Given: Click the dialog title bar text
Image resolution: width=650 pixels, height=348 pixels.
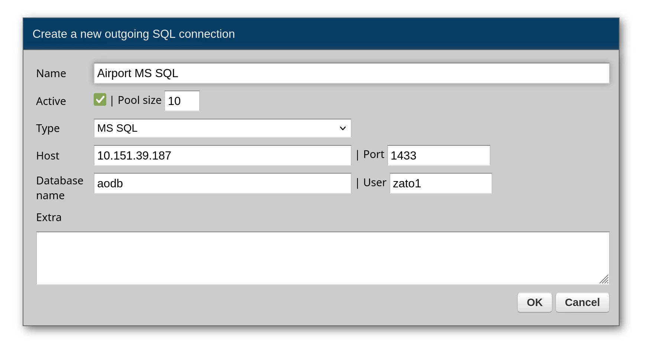Looking at the screenshot, I should (x=134, y=34).
